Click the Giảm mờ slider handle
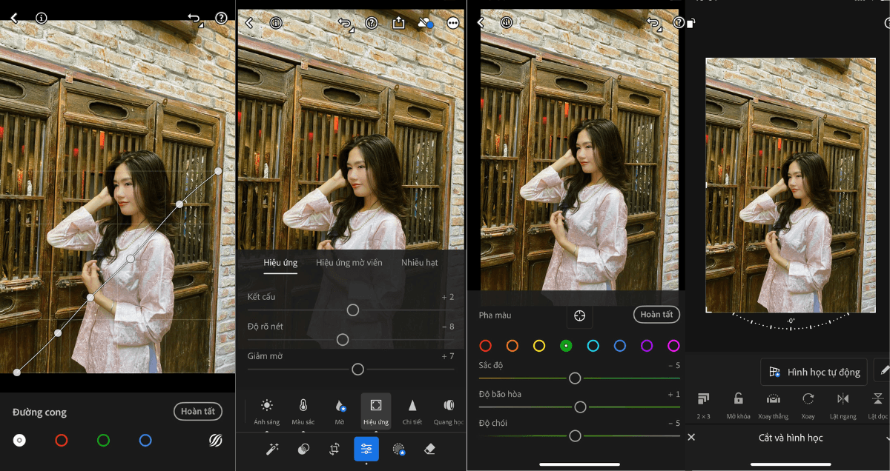890x471 pixels. (357, 369)
